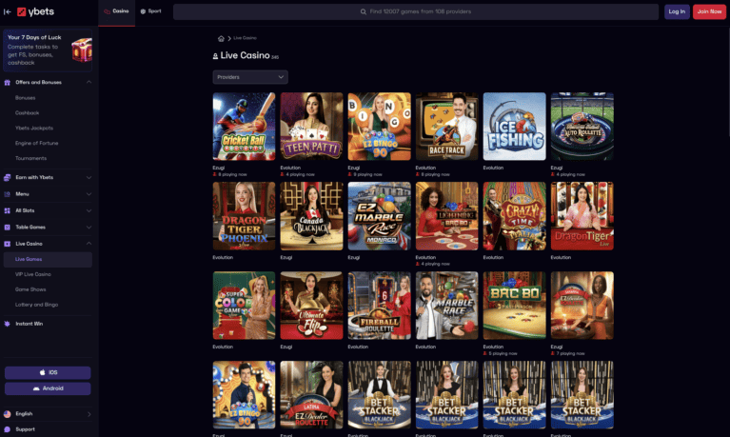Launch Fireball Roulette
This screenshot has width=730, height=437.
click(380, 306)
